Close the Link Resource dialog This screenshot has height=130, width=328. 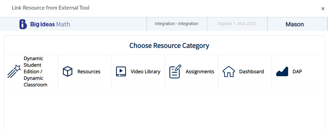tap(323, 9)
